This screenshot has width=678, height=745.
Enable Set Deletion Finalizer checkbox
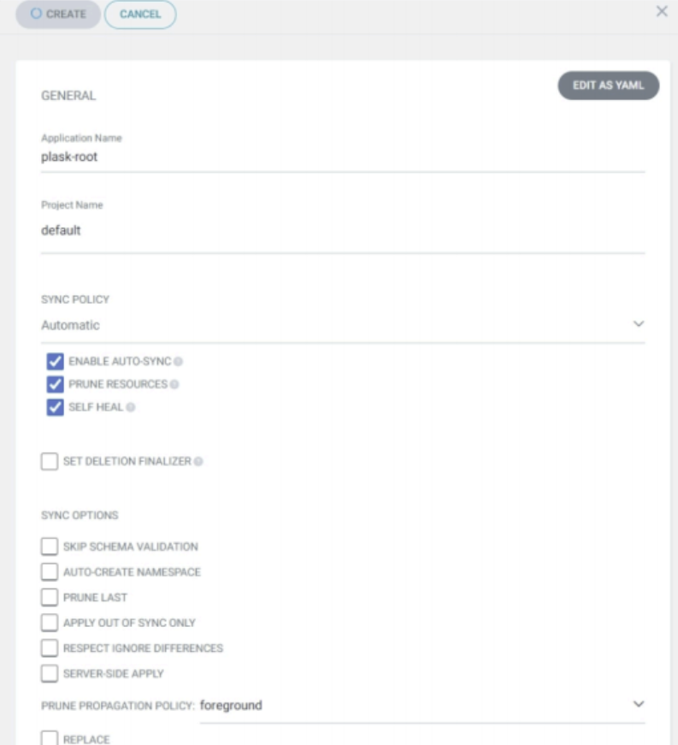pos(50,462)
